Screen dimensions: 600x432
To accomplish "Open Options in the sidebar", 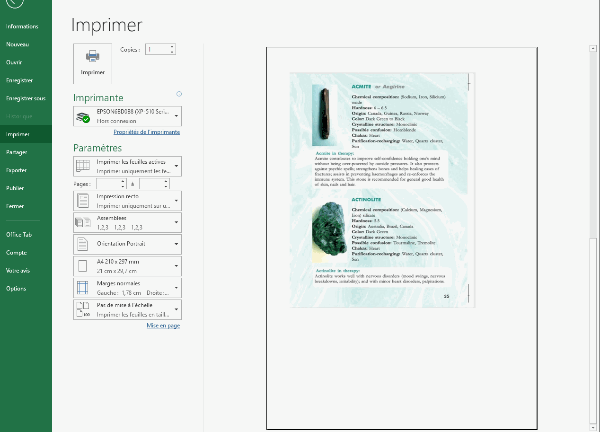I will 26,289.
